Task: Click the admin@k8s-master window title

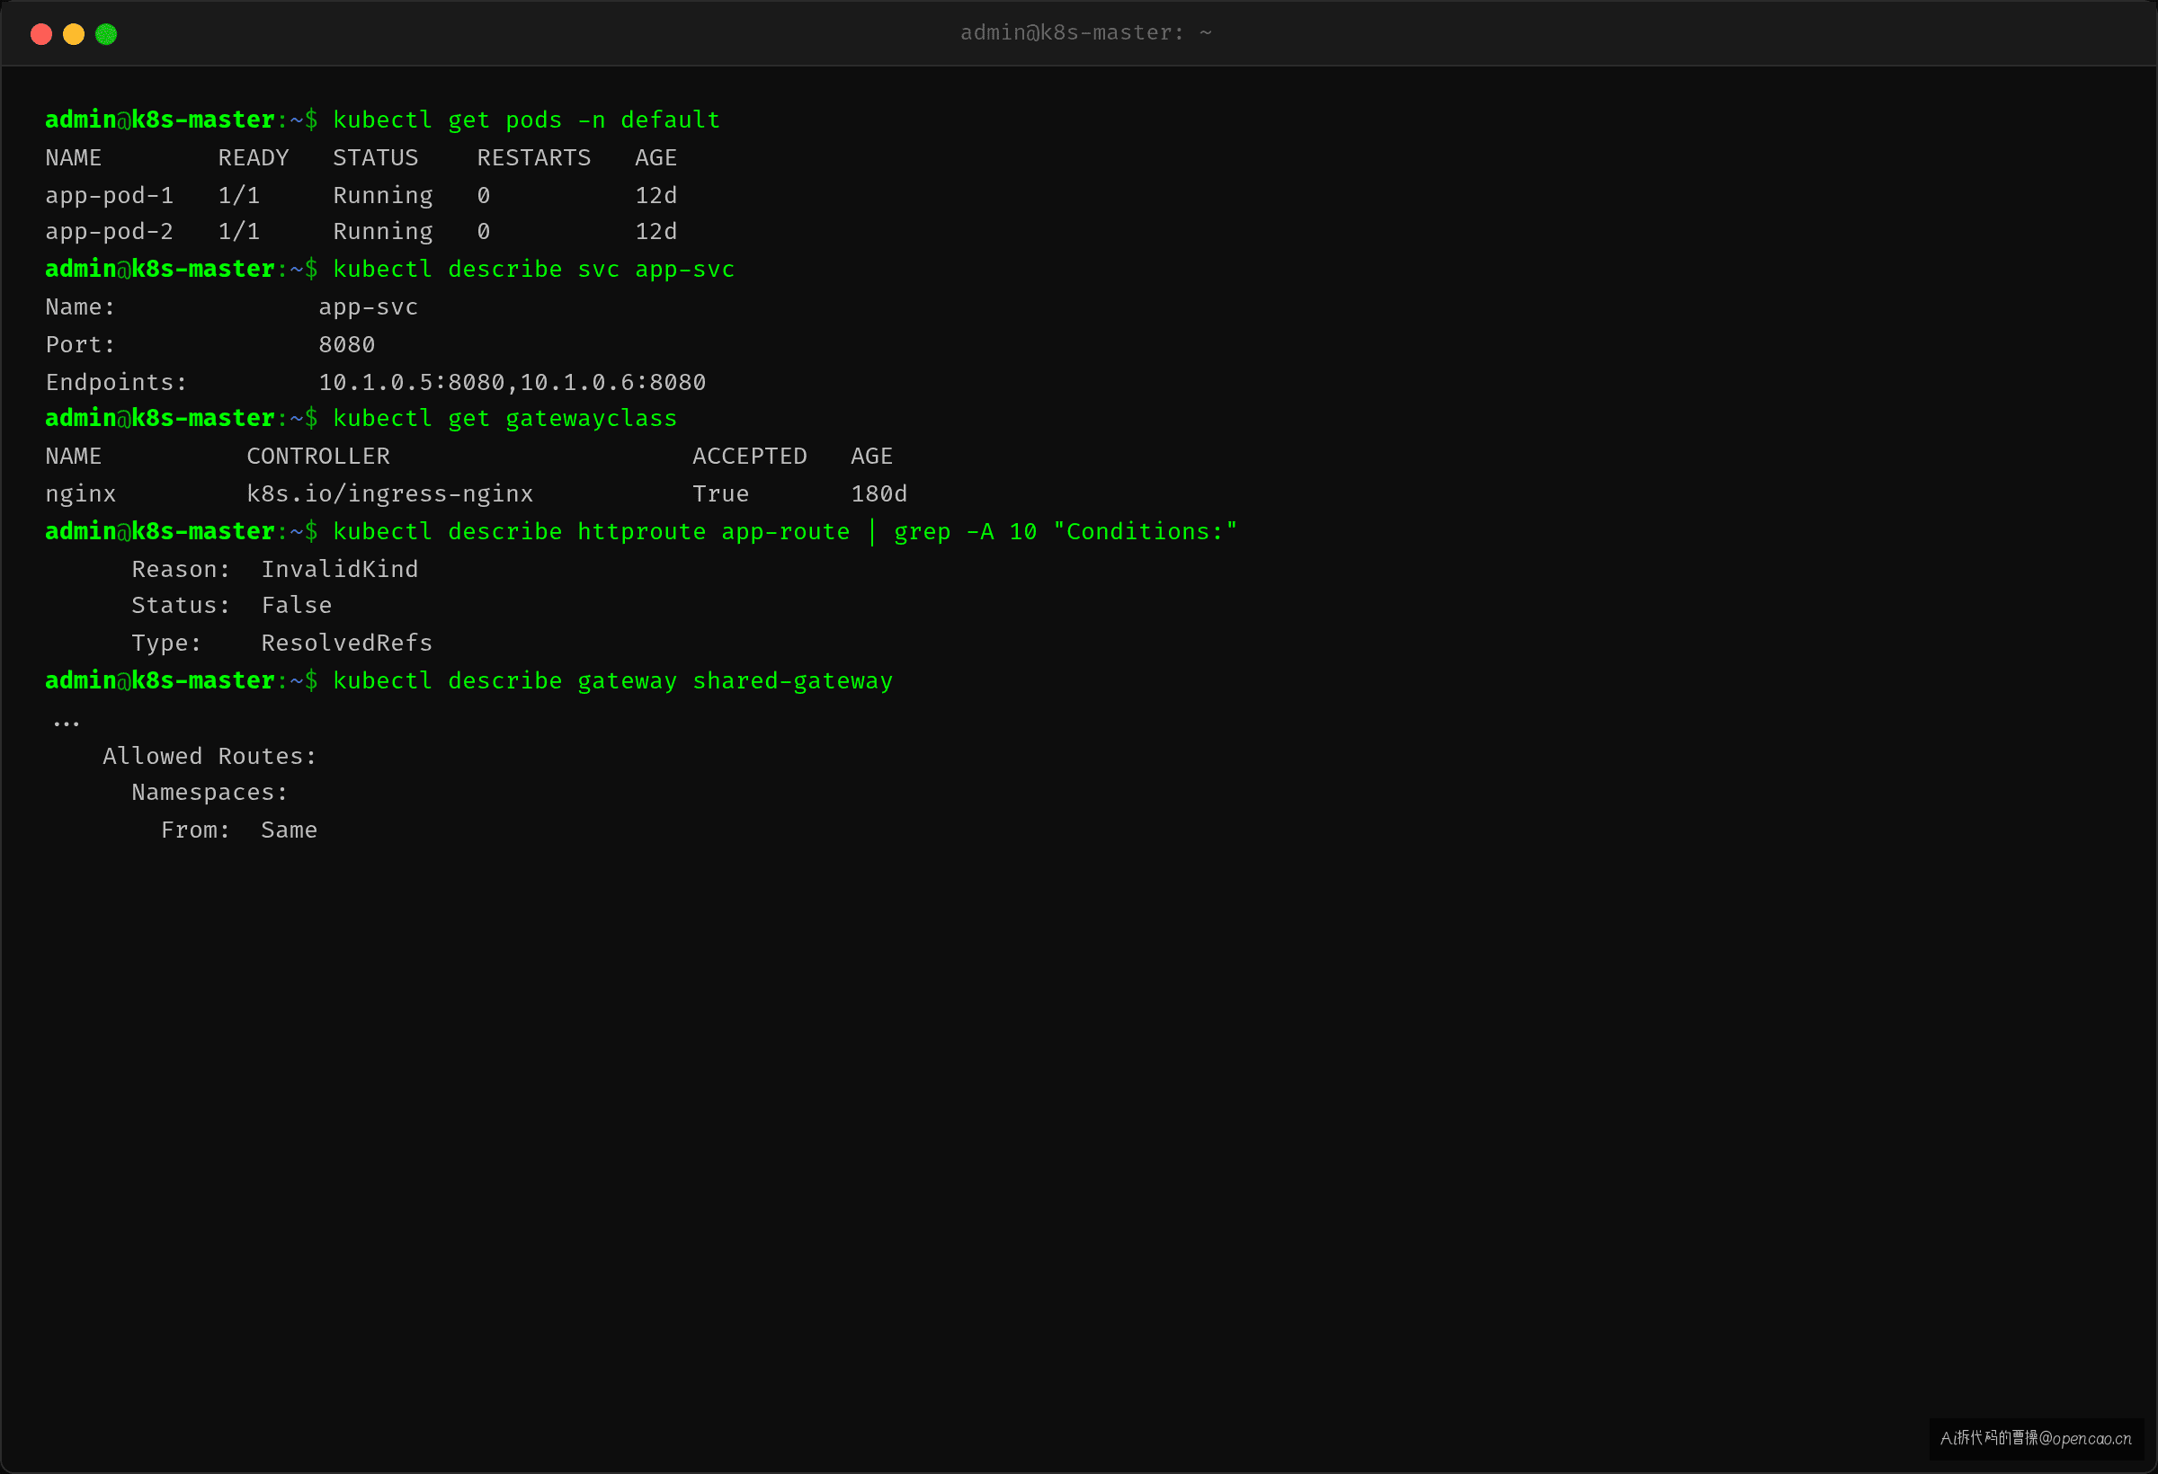Action: pos(1085,33)
